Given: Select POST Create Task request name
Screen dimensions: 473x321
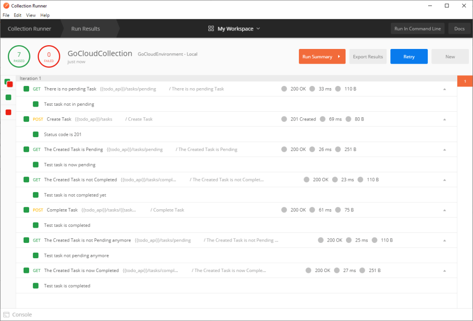Looking at the screenshot, I should tap(59, 119).
